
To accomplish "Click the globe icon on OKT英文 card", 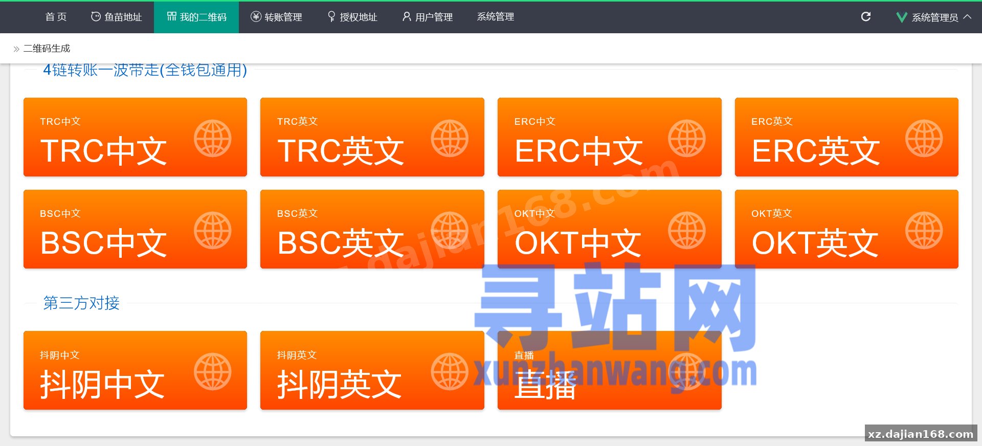I will point(924,231).
